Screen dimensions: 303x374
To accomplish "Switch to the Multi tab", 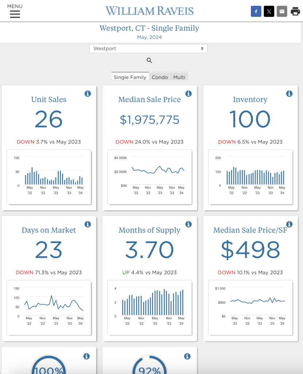I will [x=179, y=77].
